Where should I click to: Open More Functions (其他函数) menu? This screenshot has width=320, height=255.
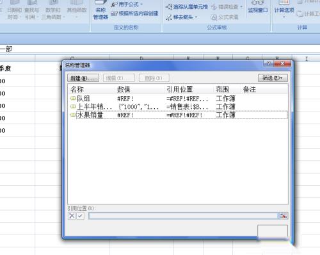(x=77, y=10)
